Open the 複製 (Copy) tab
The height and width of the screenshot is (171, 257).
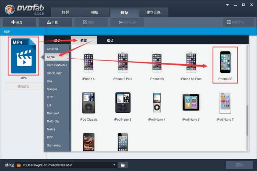tap(65, 12)
